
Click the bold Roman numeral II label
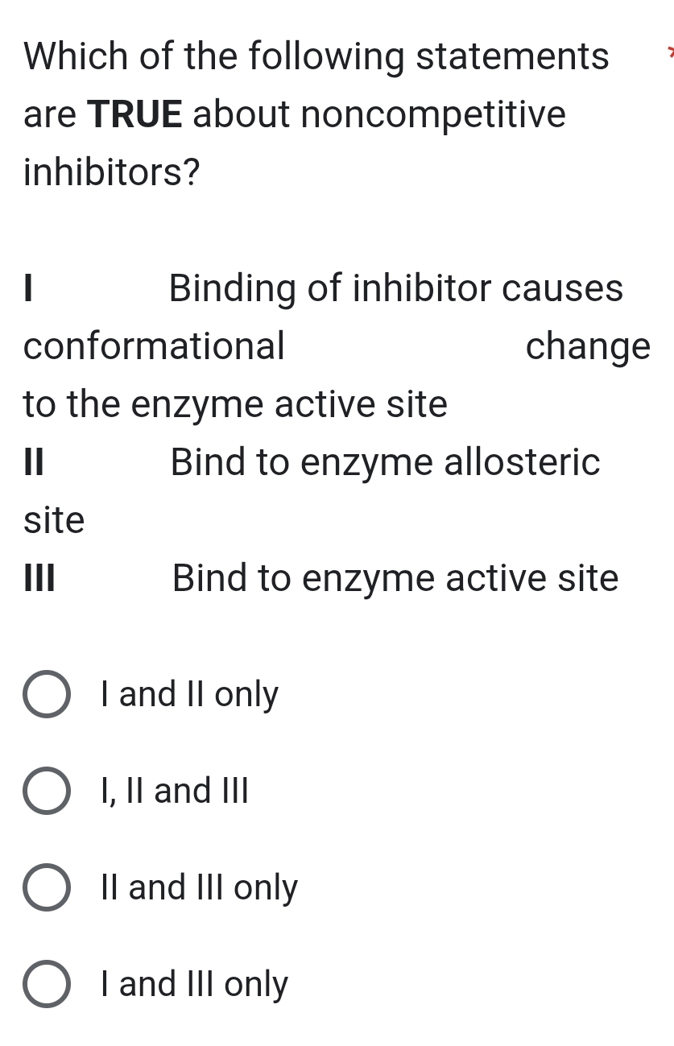coord(35,461)
